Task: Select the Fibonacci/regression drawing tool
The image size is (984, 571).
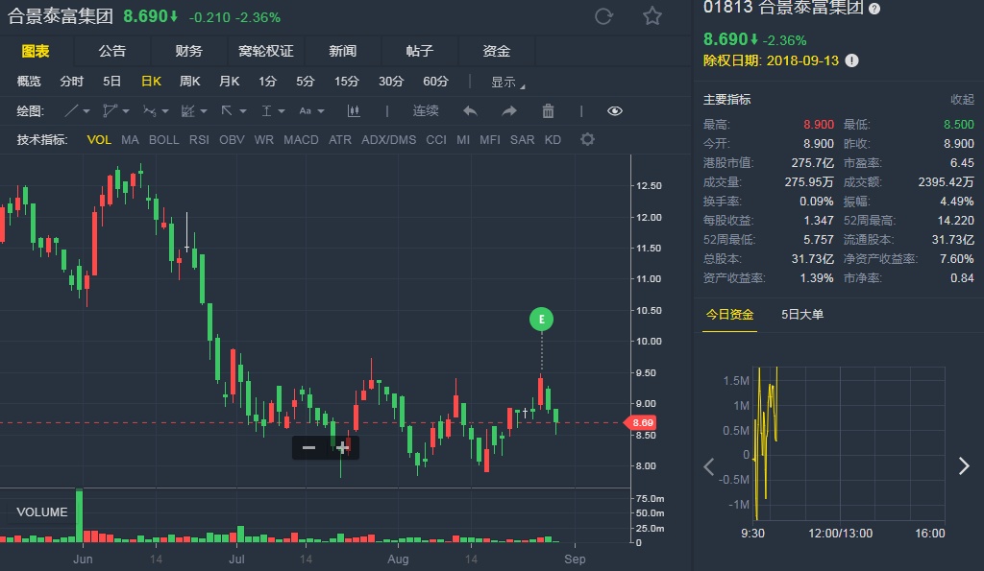Action: pos(187,111)
